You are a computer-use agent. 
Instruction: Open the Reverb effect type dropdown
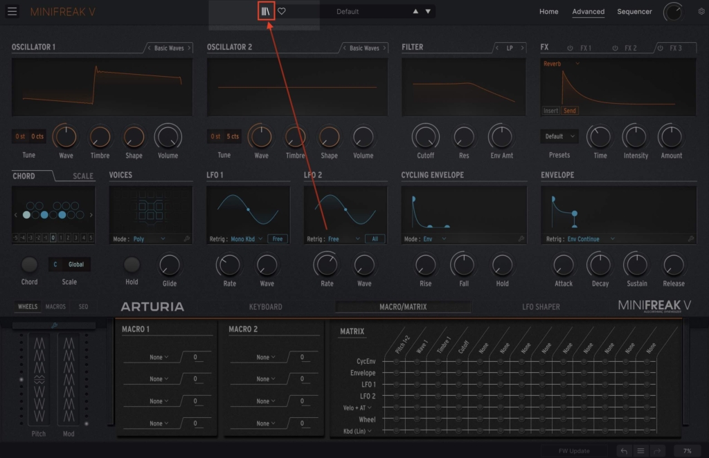coord(562,64)
